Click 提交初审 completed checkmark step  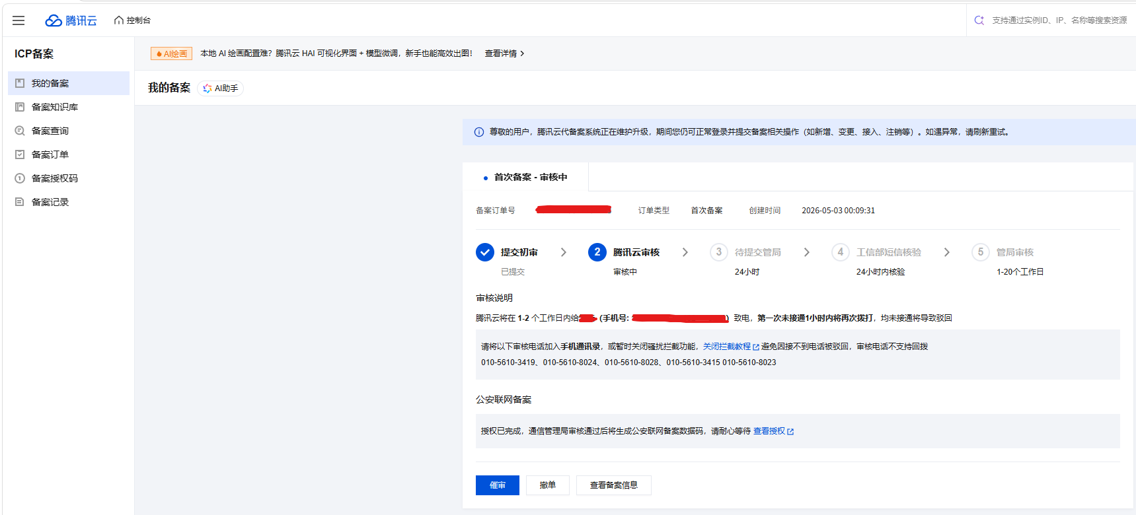click(485, 252)
